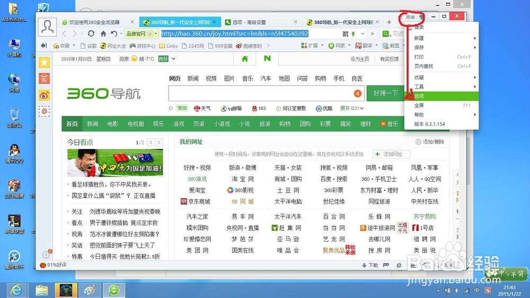Expand the weather dropdown chevron

pyautogui.click(x=173, y=59)
